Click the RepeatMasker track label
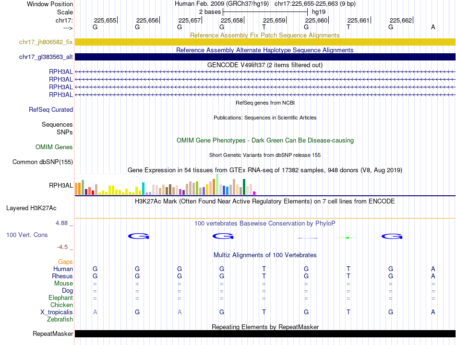456x345 pixels. pyautogui.click(x=53, y=333)
